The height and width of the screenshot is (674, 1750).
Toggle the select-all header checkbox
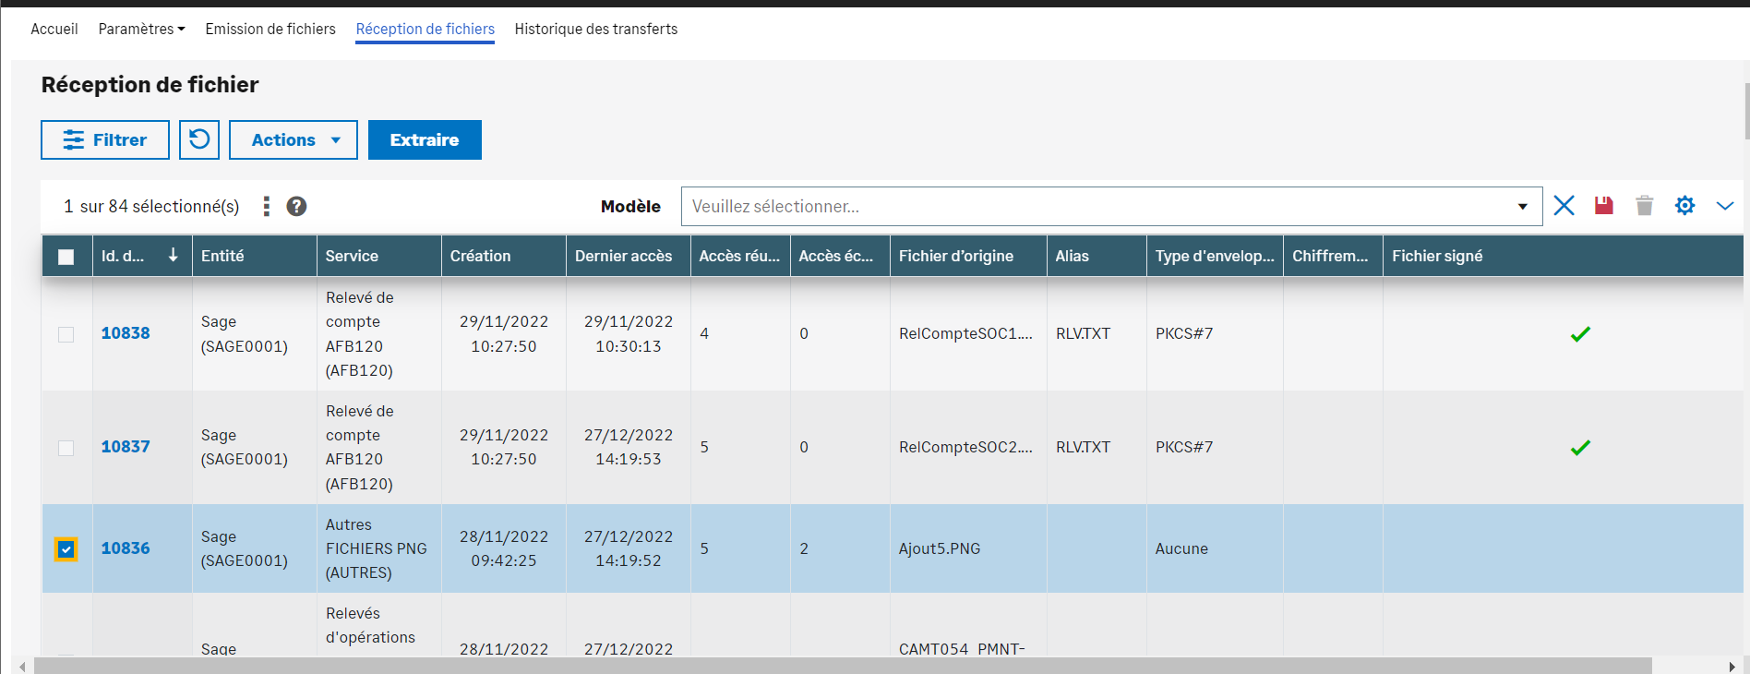66,257
